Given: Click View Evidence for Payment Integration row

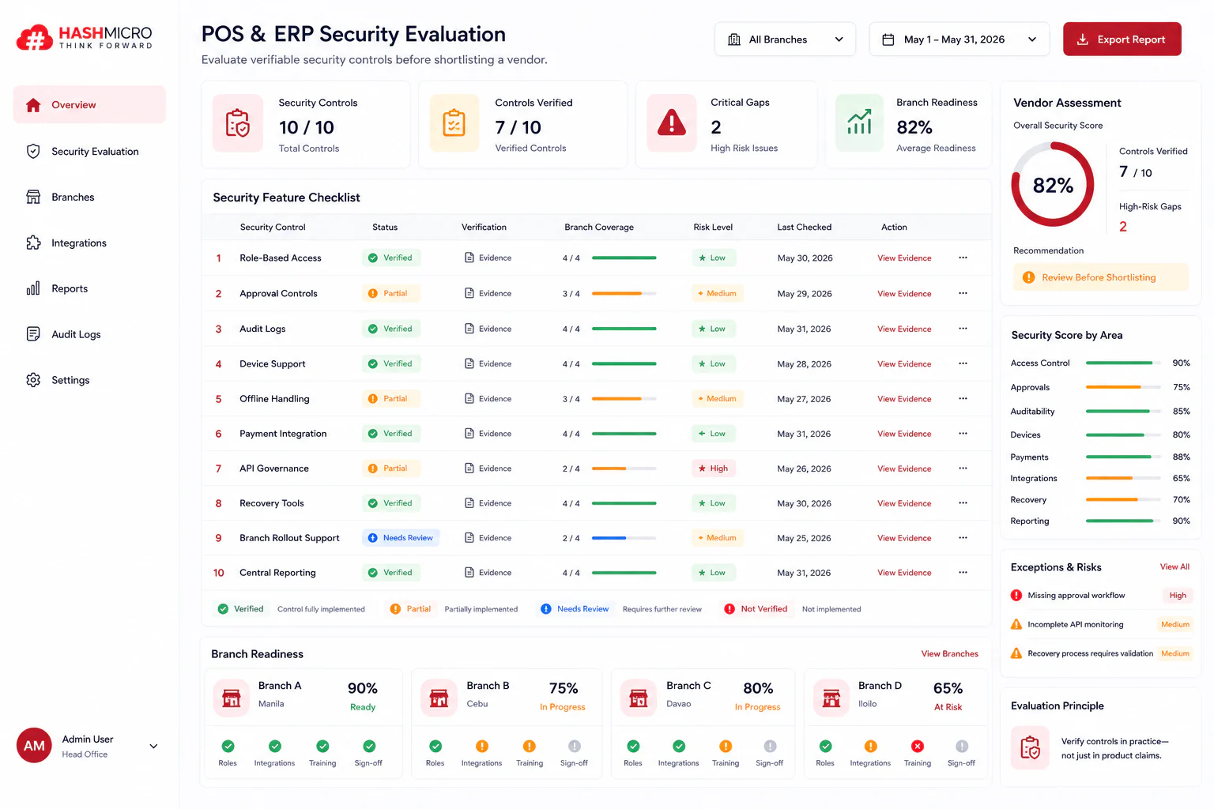Looking at the screenshot, I should click(904, 434).
